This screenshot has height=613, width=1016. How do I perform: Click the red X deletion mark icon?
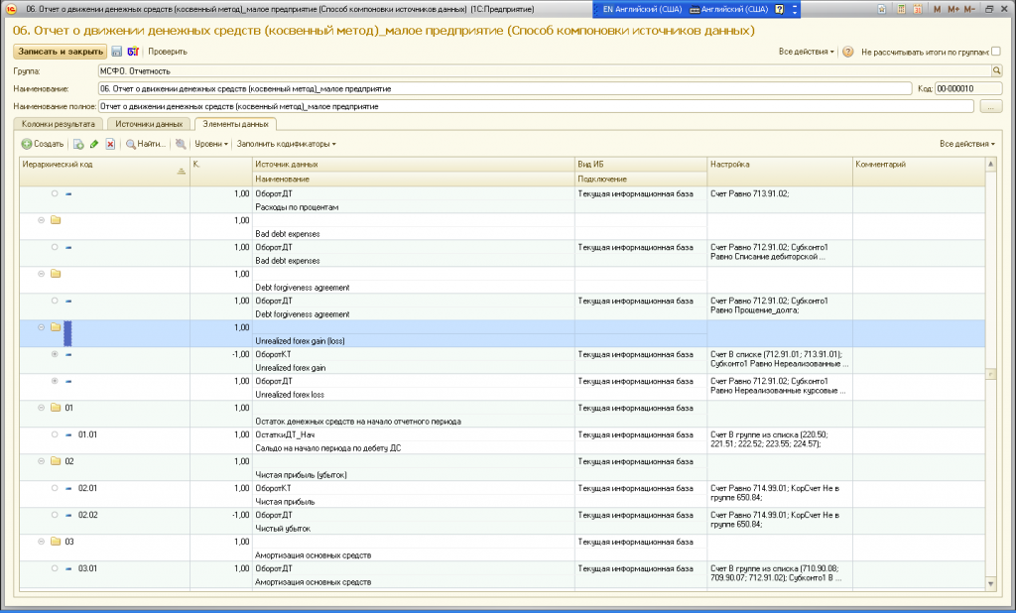coord(111,144)
